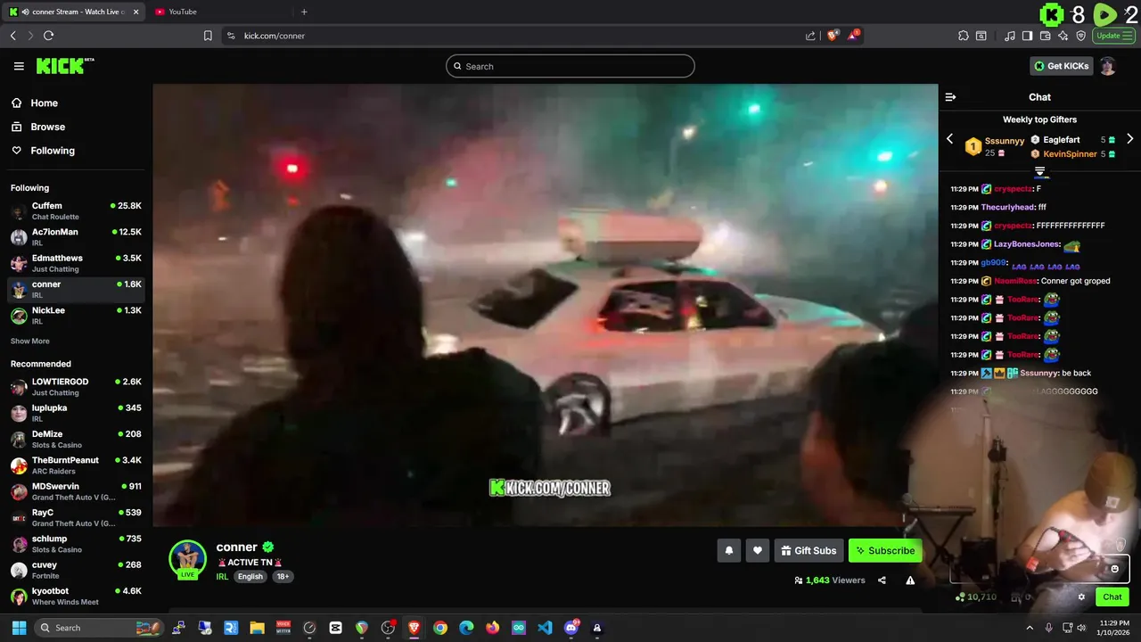Select the conner channel in Following list
The height and width of the screenshot is (642, 1141).
click(x=76, y=289)
